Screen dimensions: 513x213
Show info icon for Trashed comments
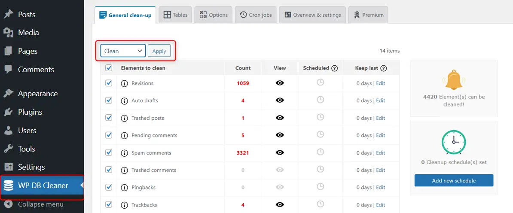[x=124, y=170]
